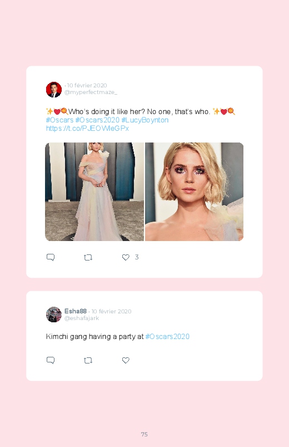Click the 10 février 2020 date on Esha88 tweet
The image size is (289, 447).
111,311
